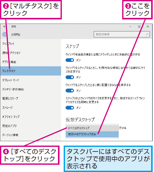This screenshot has width=154, height=172.
Task: Toggle showing what can snap beside window
Action: click(x=70, y=91)
